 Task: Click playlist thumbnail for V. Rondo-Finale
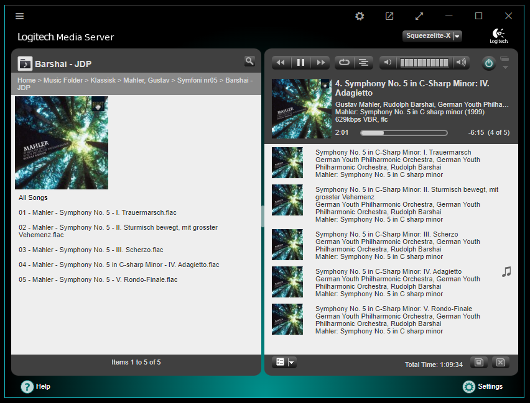pyautogui.click(x=287, y=319)
